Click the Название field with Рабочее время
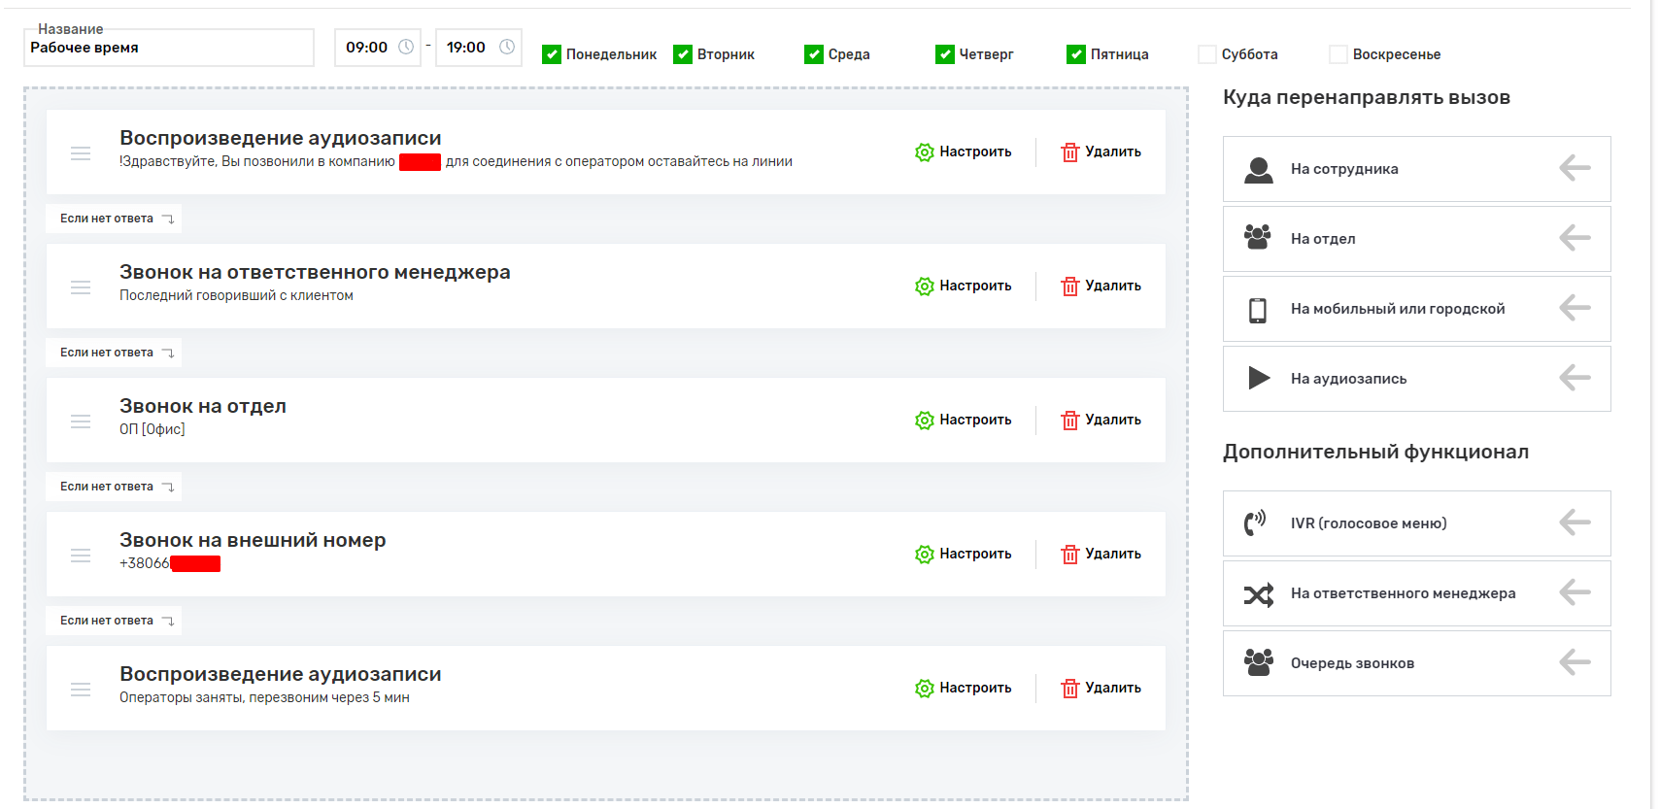 [169, 48]
